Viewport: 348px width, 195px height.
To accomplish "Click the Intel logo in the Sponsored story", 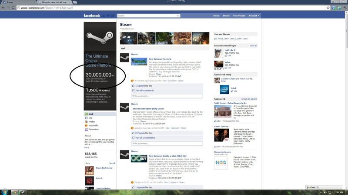I will 224,89.
